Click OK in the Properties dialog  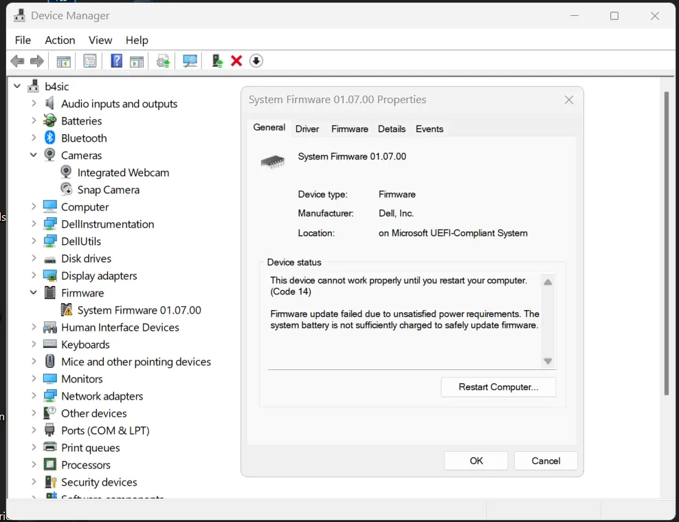click(x=476, y=461)
